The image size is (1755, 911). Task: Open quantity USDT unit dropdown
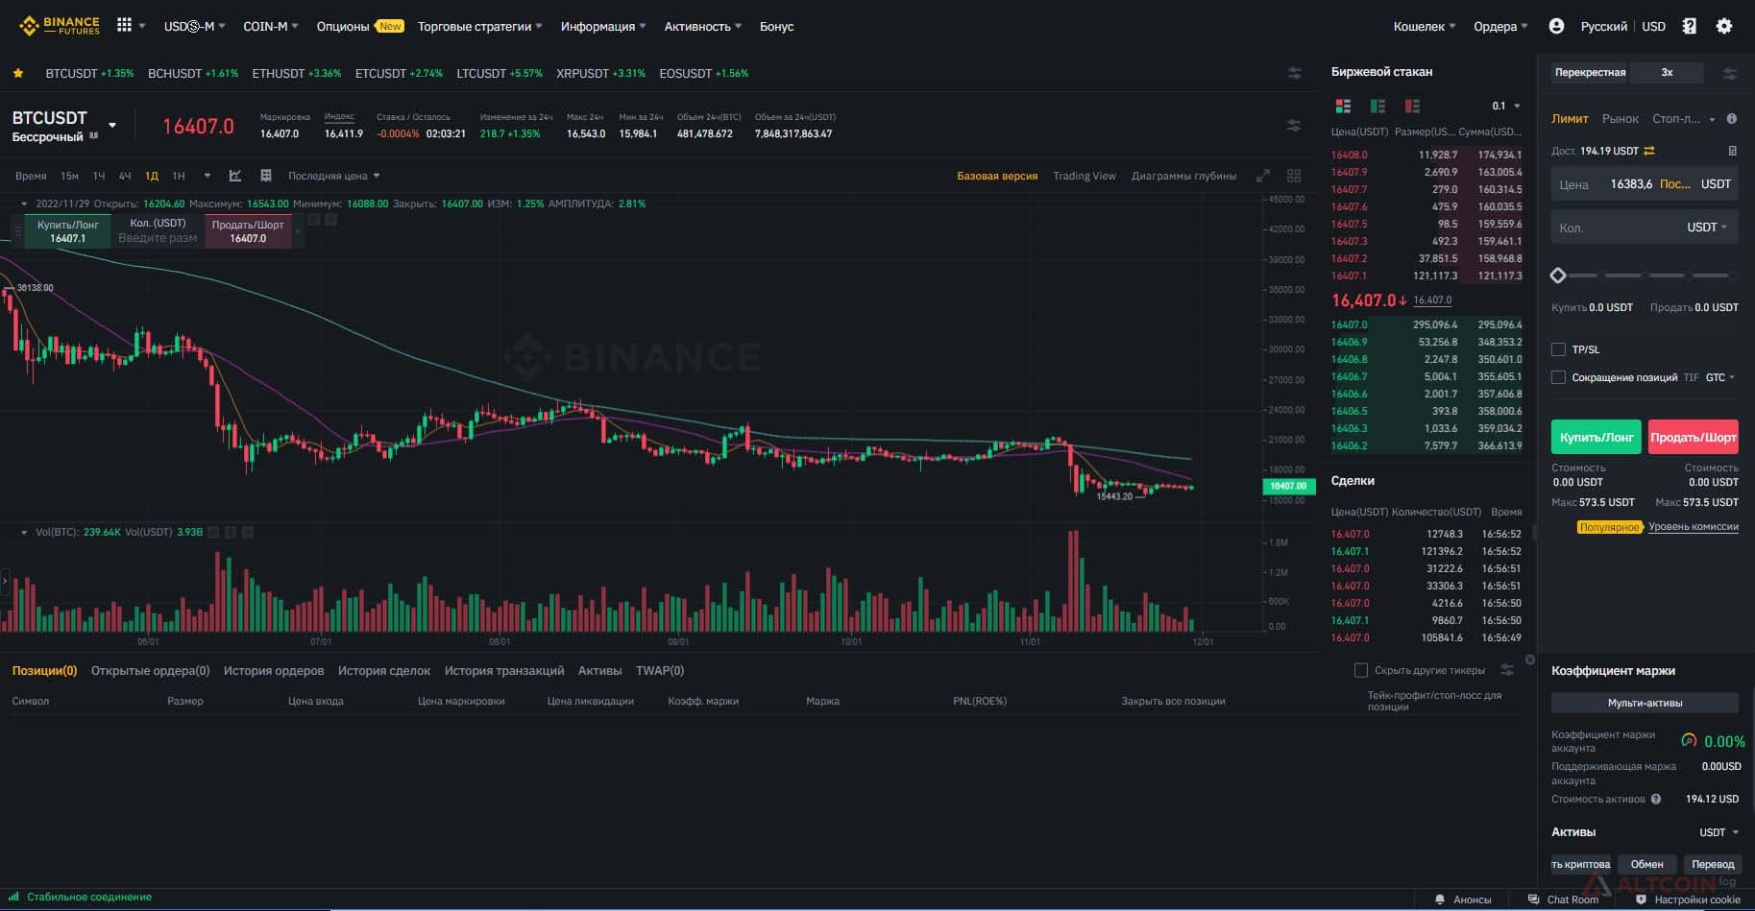1707,228
